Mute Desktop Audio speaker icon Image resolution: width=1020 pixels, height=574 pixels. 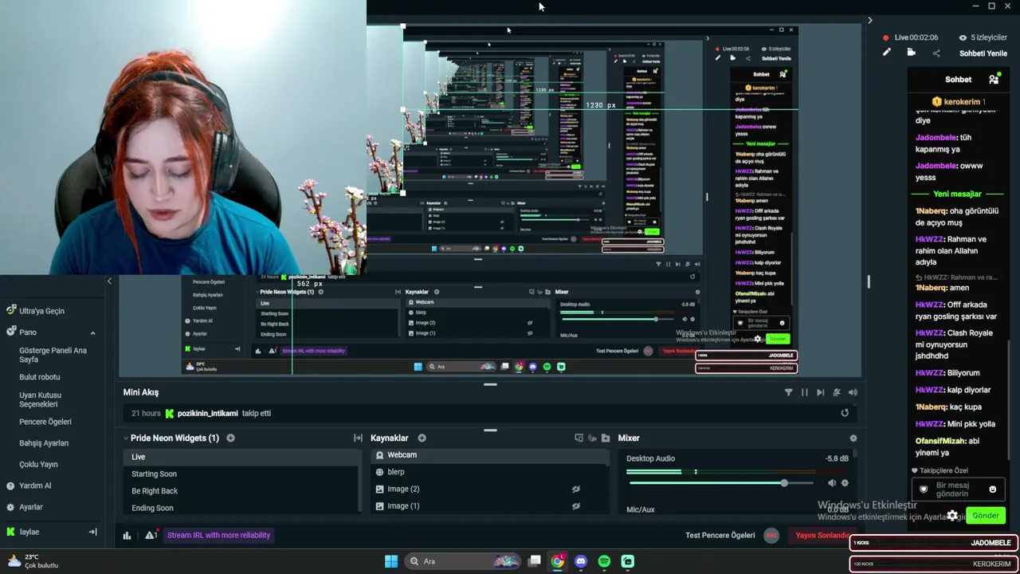pos(832,483)
